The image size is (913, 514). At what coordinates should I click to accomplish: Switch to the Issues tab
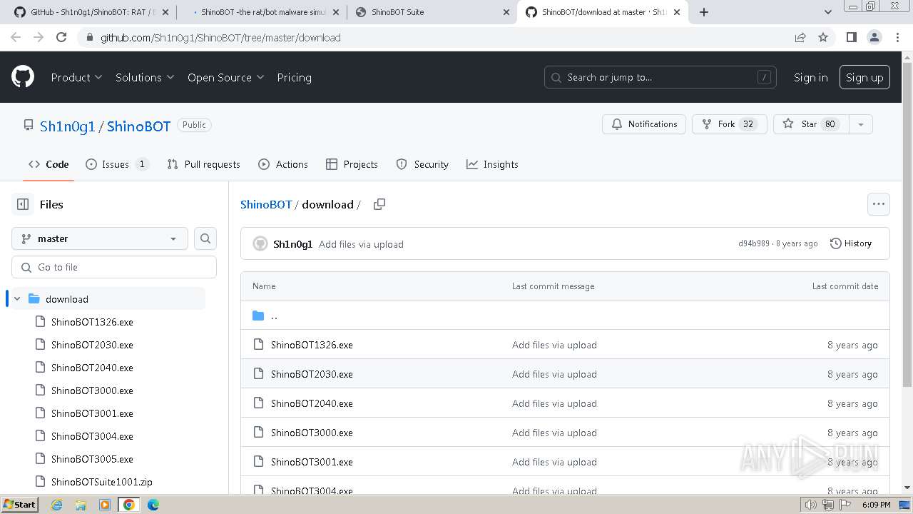(116, 164)
